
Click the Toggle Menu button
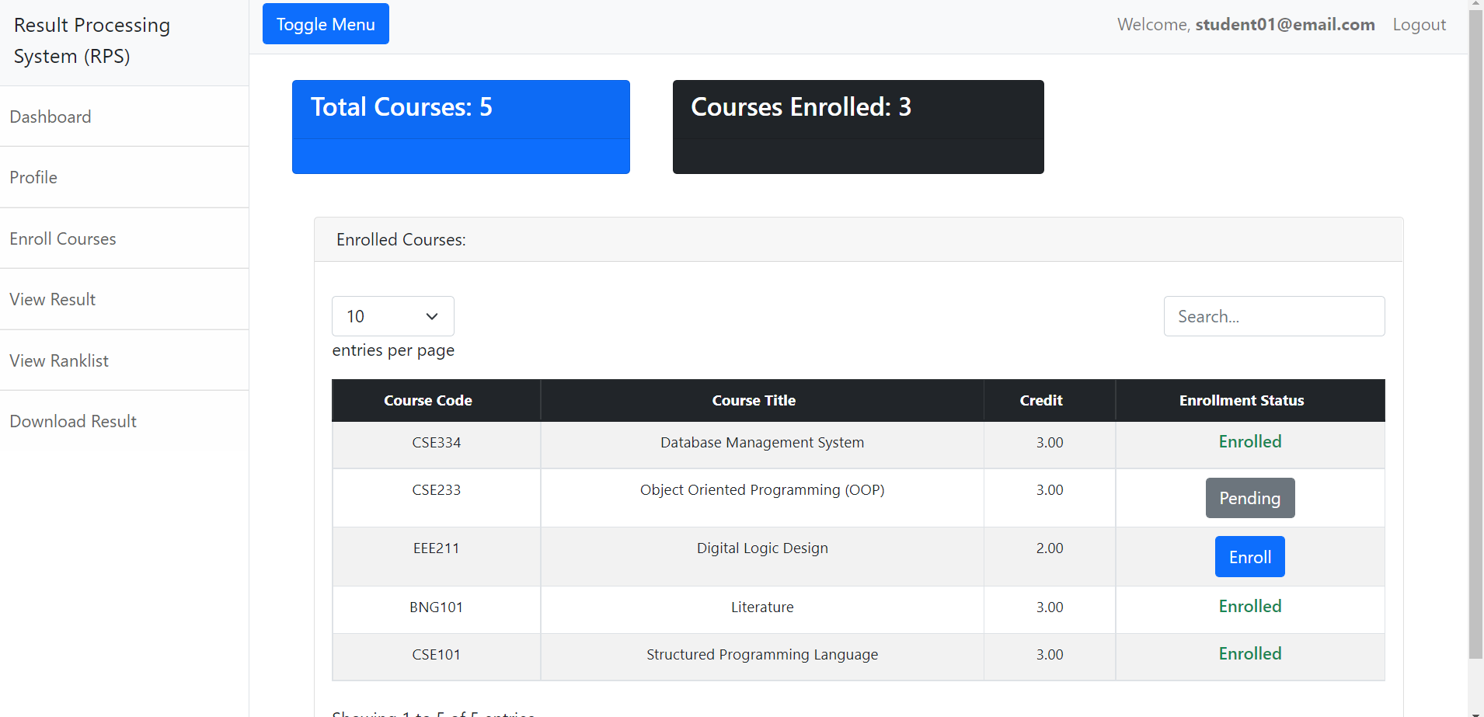click(325, 23)
